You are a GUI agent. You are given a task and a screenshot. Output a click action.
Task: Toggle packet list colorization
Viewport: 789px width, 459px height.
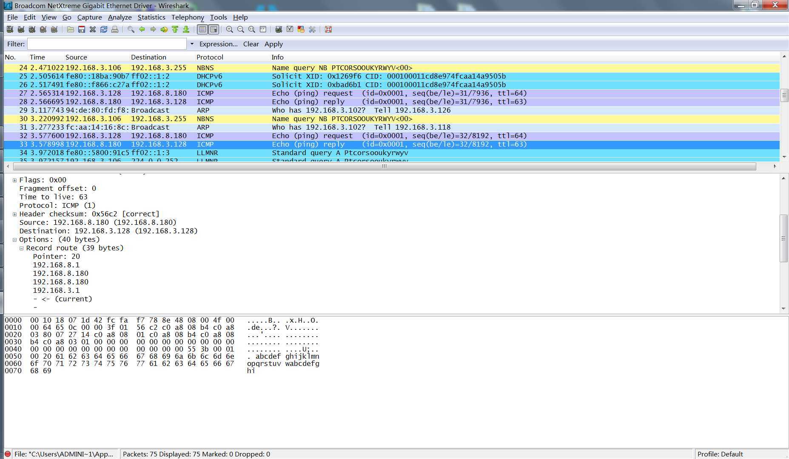point(203,29)
